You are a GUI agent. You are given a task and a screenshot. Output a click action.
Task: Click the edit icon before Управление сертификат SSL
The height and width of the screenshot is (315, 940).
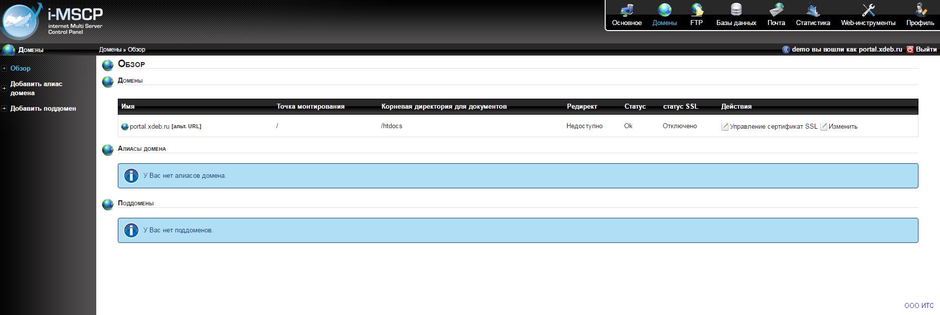(725, 127)
